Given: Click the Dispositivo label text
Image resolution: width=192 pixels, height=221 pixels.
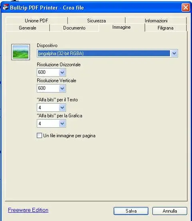Looking at the screenshot, I should 47,45.
